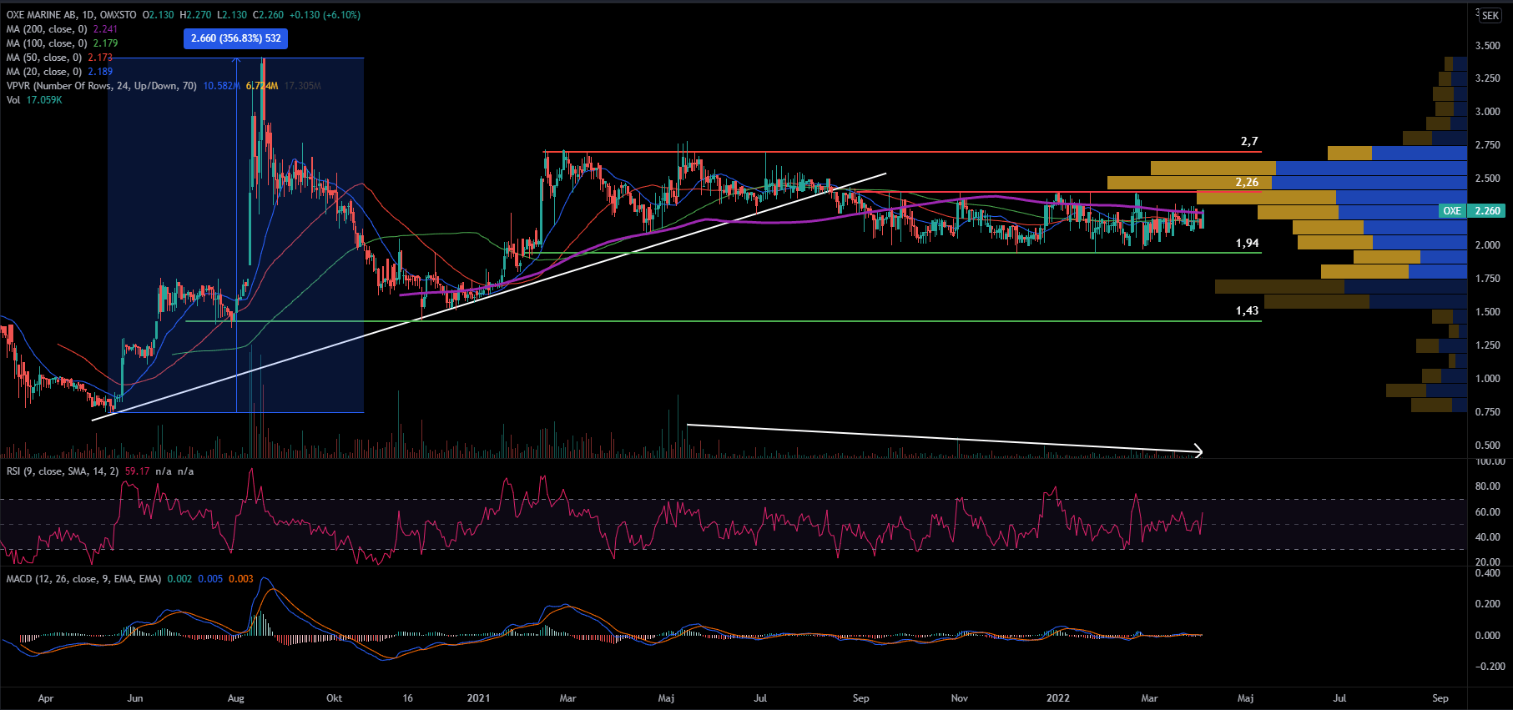Select the 1,94 support level text label
Viewport: 1513px width, 710px height.
(x=1247, y=244)
